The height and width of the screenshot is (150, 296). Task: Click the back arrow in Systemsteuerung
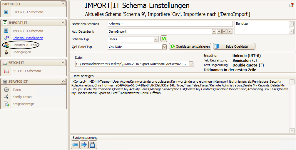tap(75, 145)
